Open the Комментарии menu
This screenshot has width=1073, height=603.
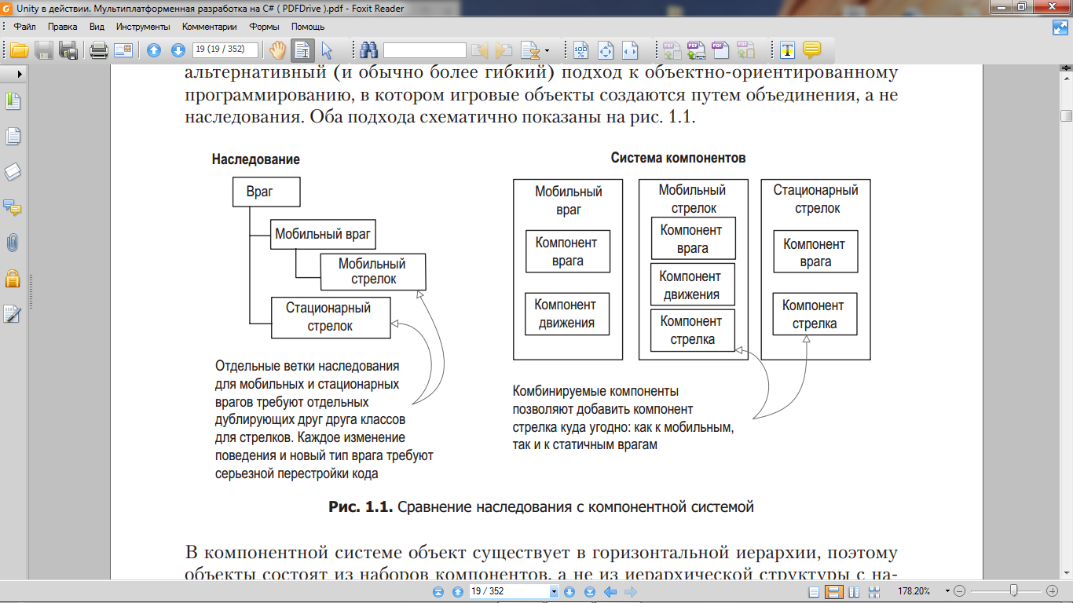pyautogui.click(x=210, y=26)
